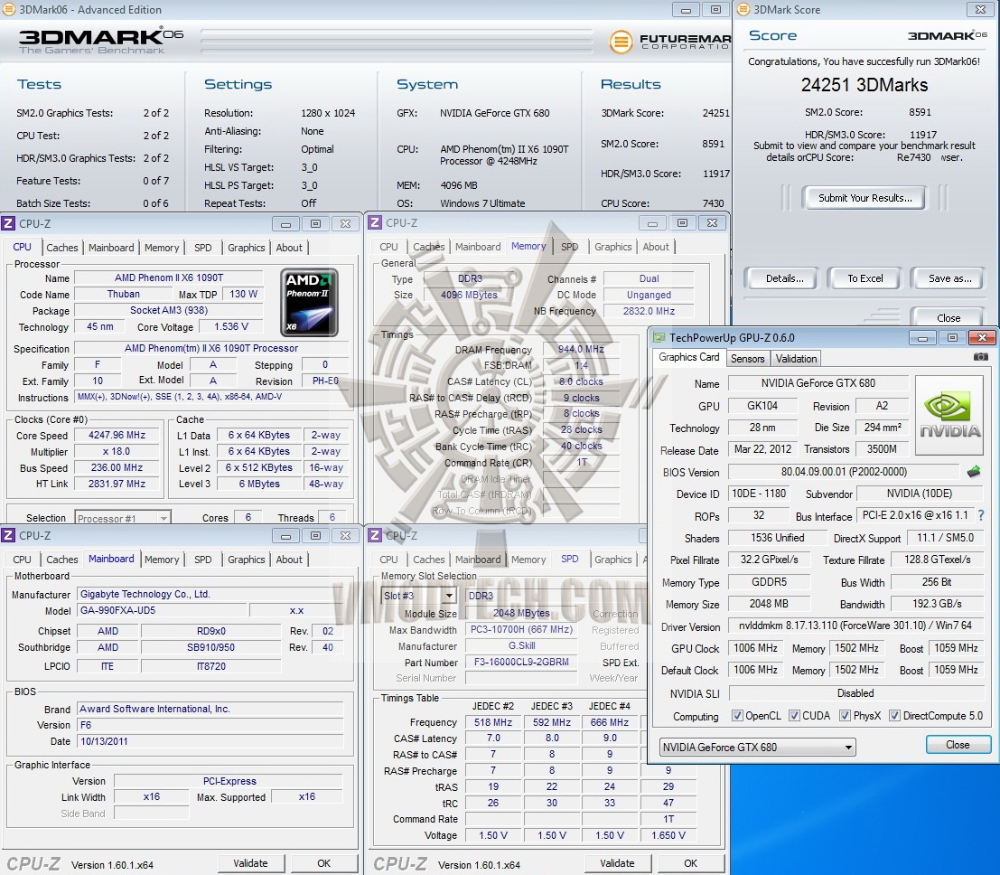Screen dimensions: 1000x875
Task: Click the GPU-Z title bar application icon
Action: point(659,338)
